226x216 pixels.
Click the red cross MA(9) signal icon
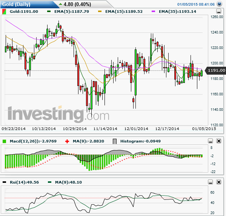[67, 141]
